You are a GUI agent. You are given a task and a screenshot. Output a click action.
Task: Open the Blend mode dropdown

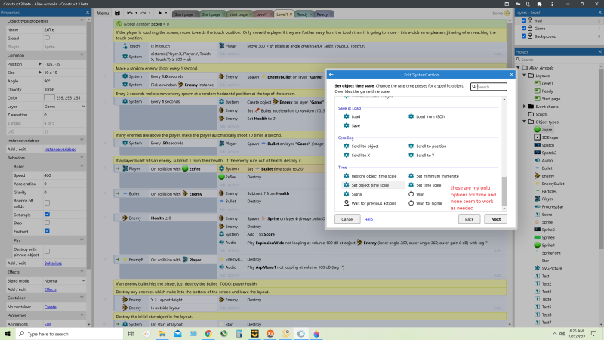click(64, 280)
